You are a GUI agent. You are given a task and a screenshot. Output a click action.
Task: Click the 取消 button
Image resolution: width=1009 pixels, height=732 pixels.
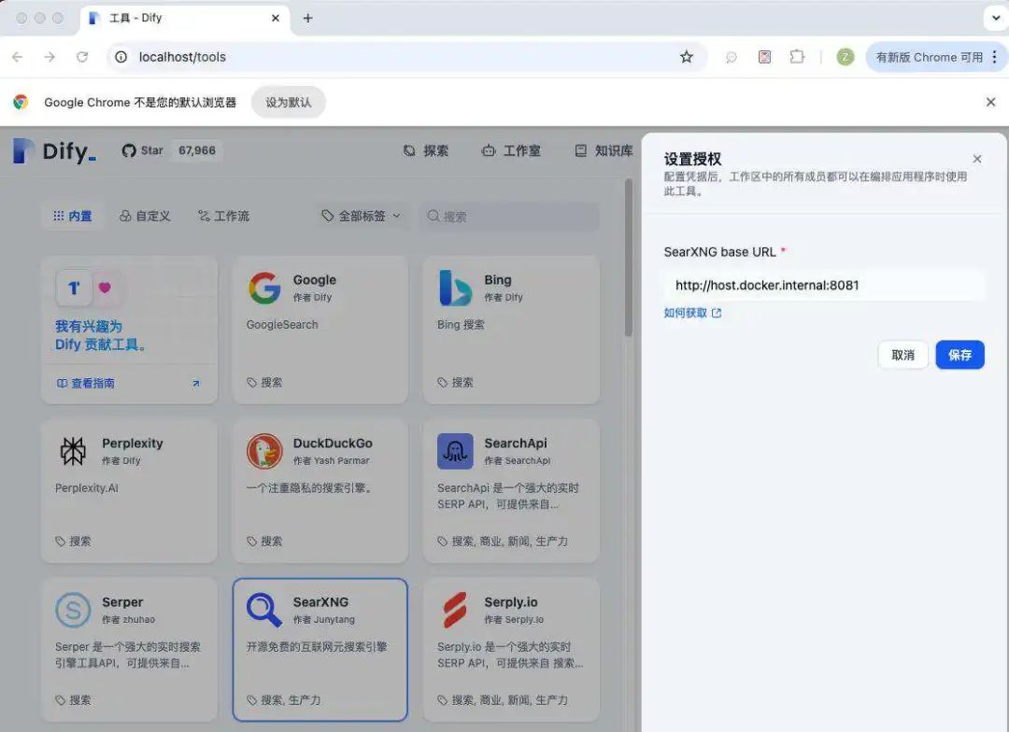[x=902, y=355]
